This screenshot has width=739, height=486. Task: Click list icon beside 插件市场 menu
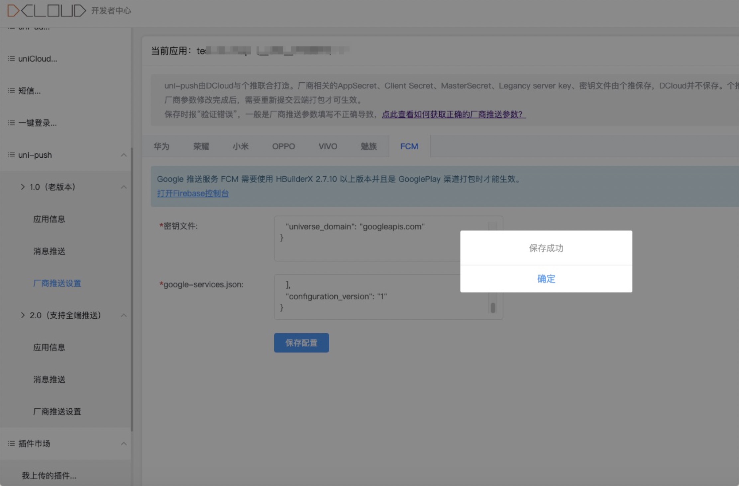coord(11,444)
